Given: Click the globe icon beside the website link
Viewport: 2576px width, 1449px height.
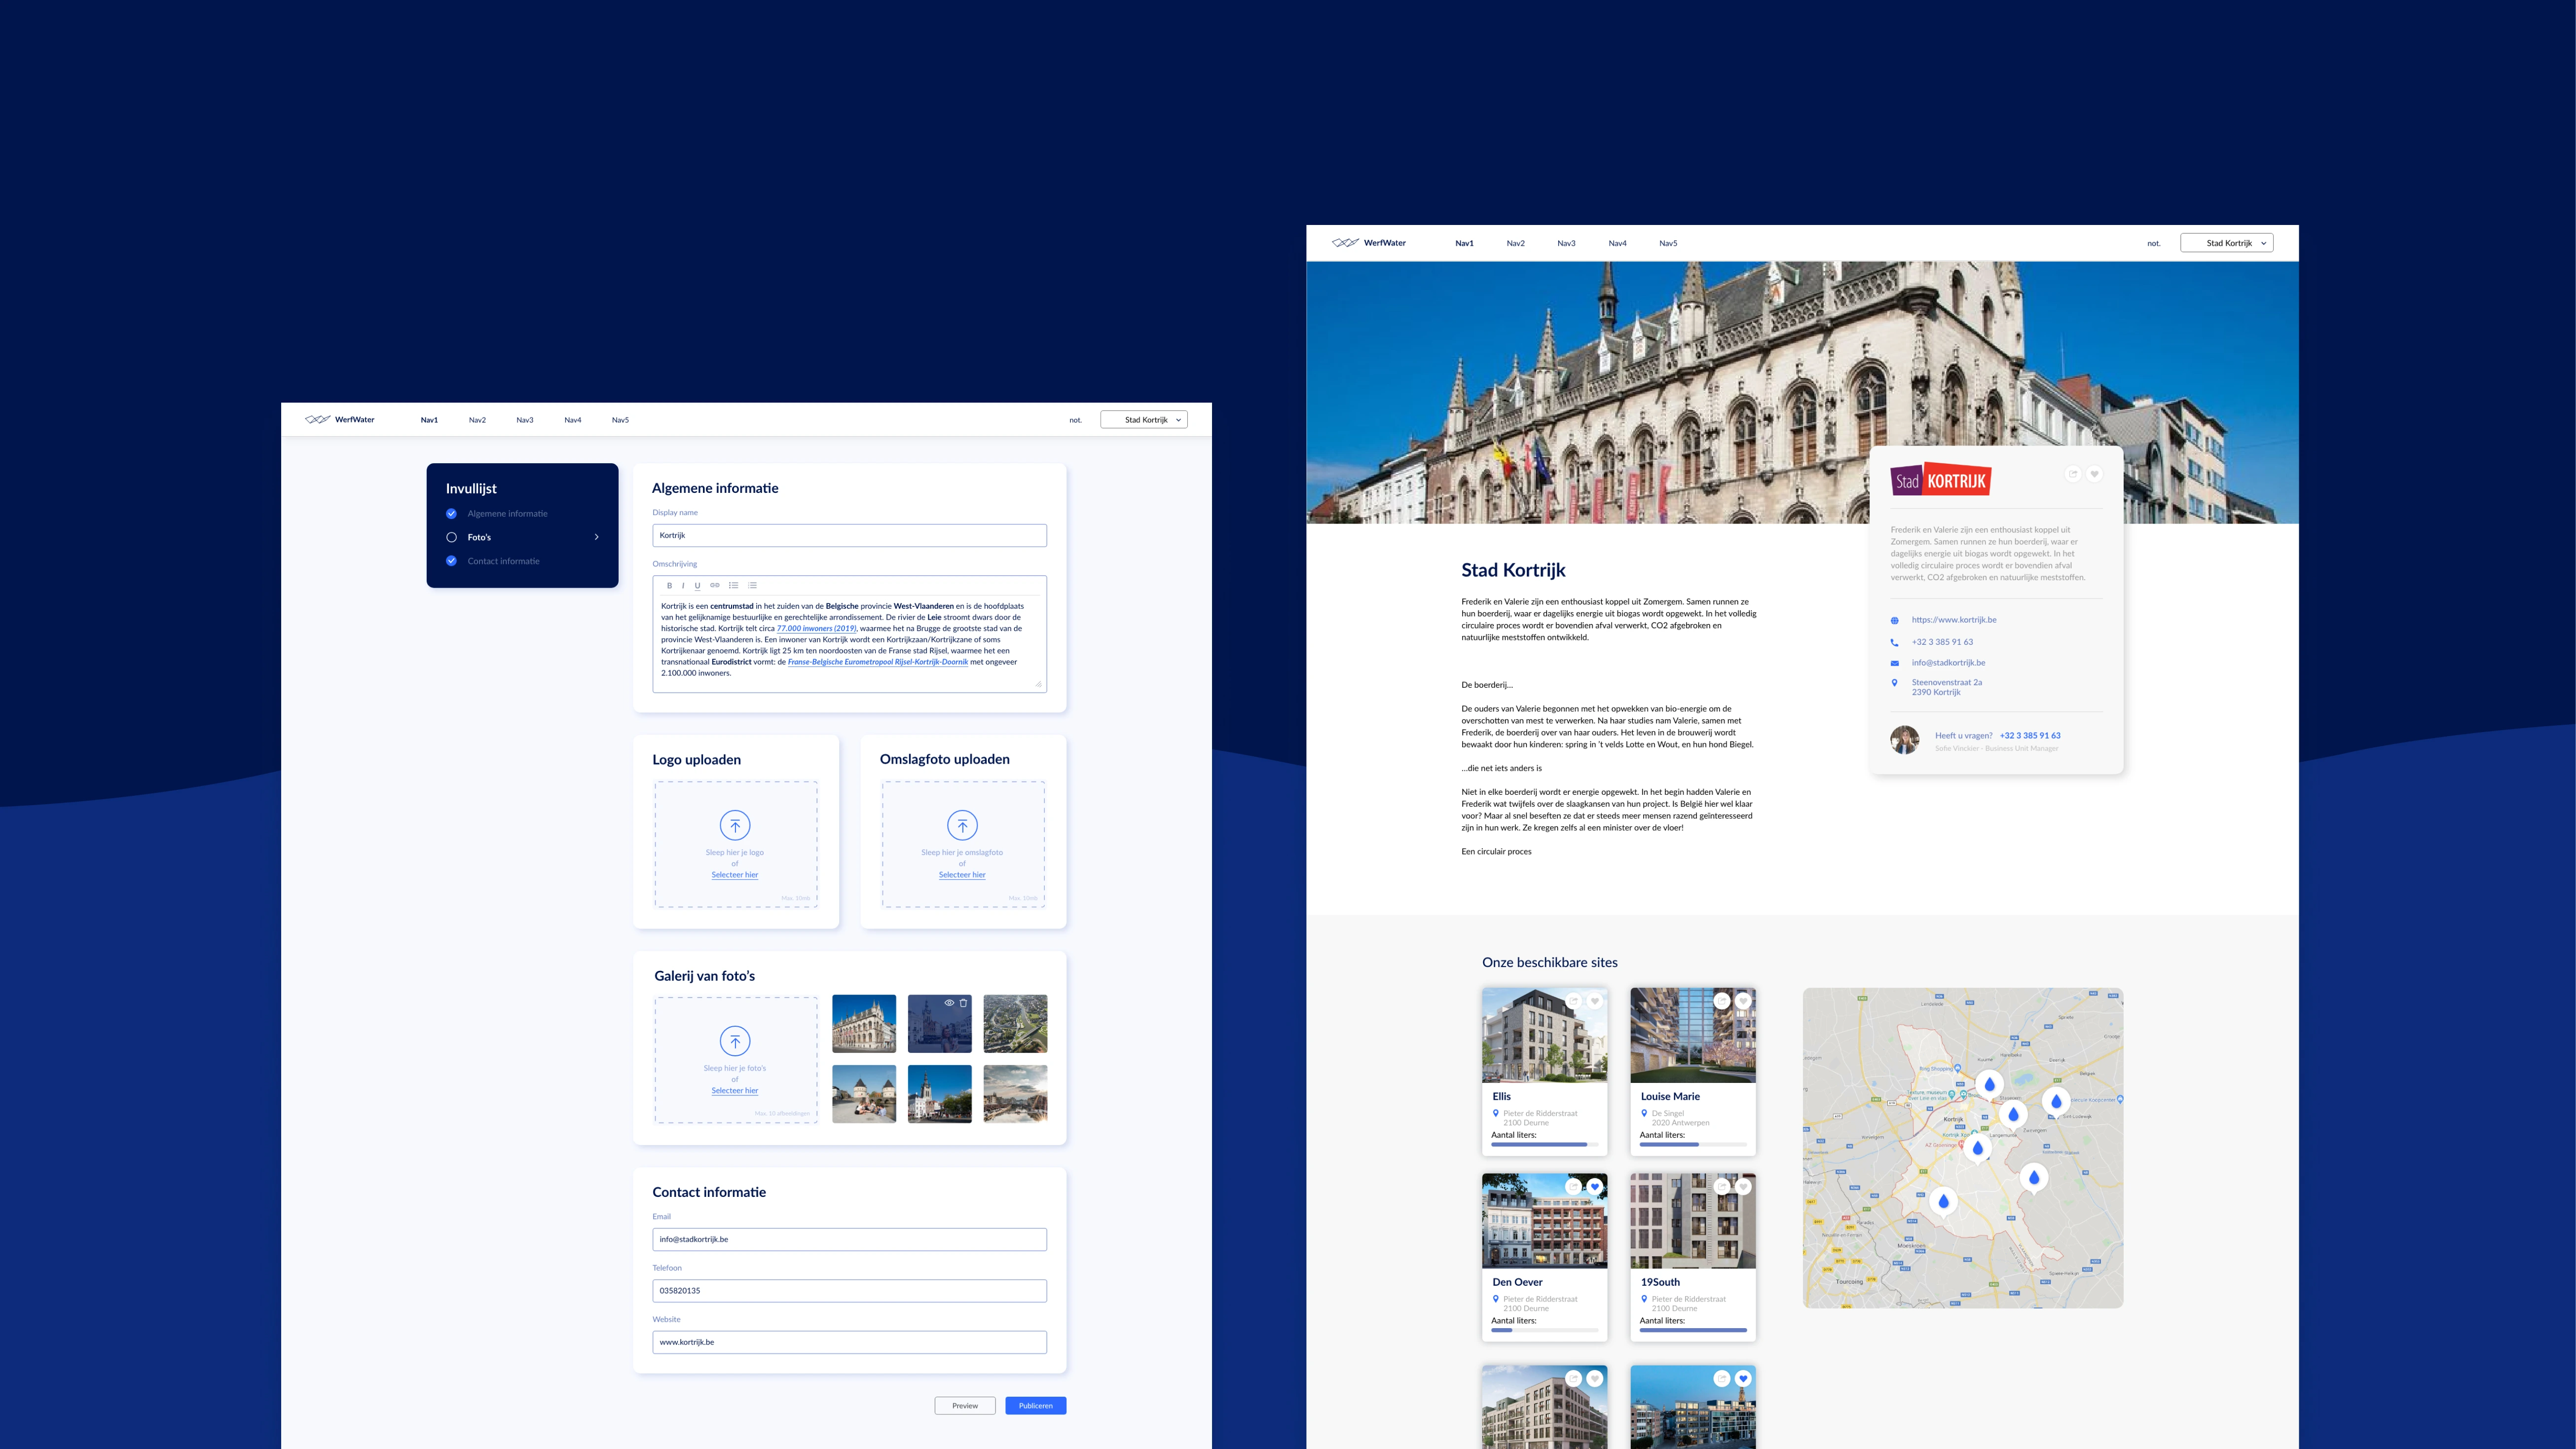Looking at the screenshot, I should point(1894,620).
